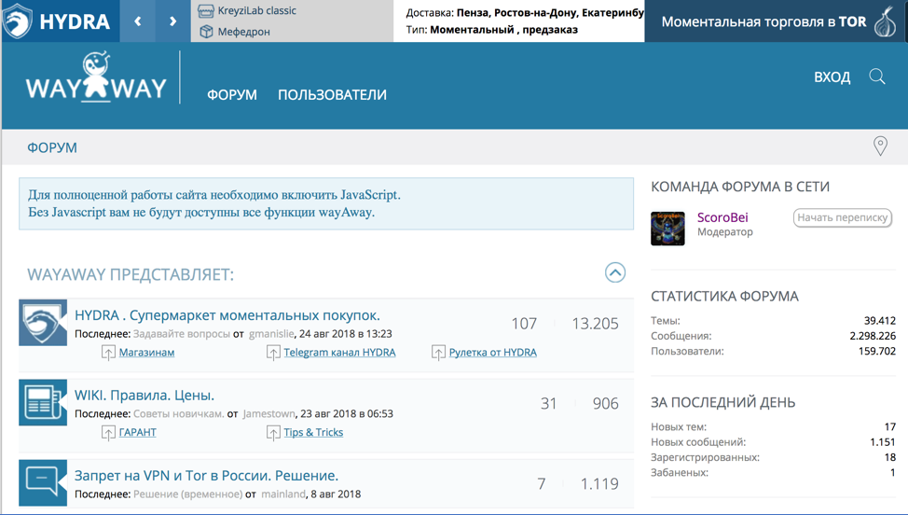Click the TOR onion icon

click(x=885, y=21)
